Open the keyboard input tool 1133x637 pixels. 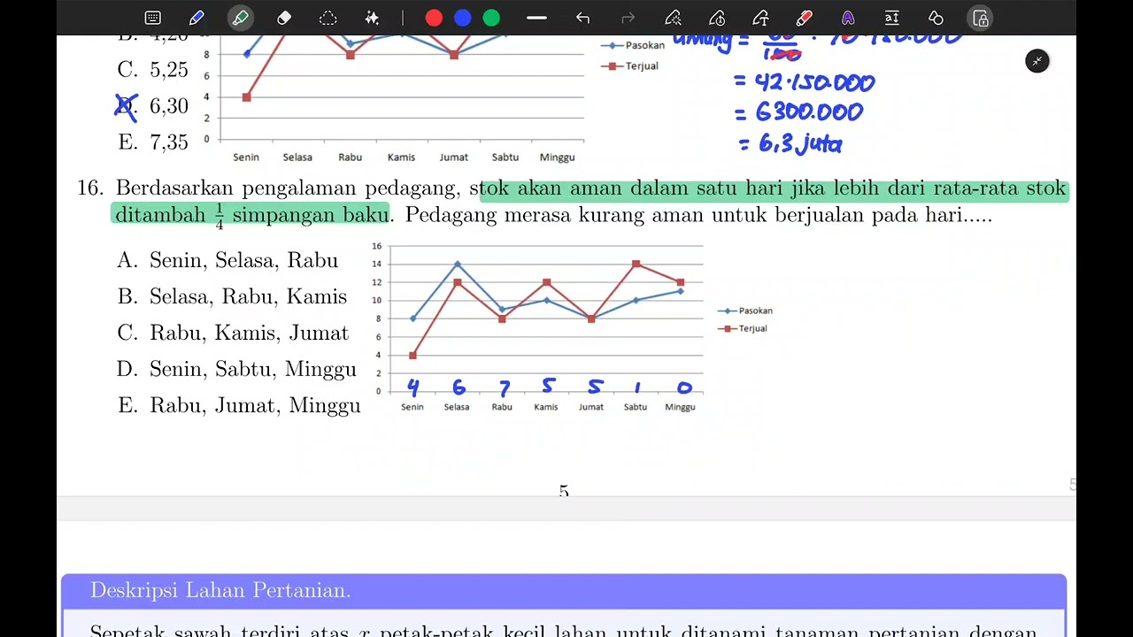(152, 18)
